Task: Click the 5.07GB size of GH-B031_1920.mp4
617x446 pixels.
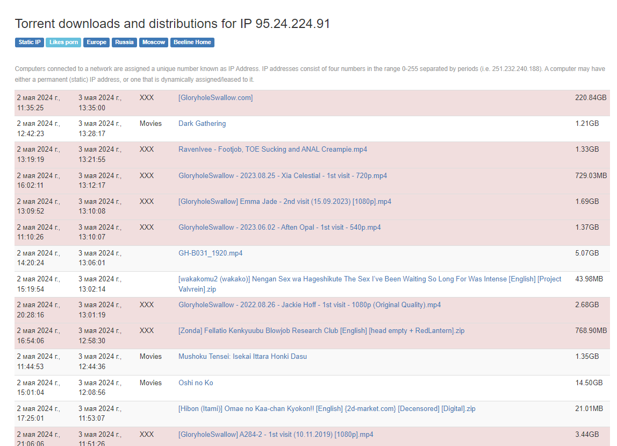Action: point(587,253)
